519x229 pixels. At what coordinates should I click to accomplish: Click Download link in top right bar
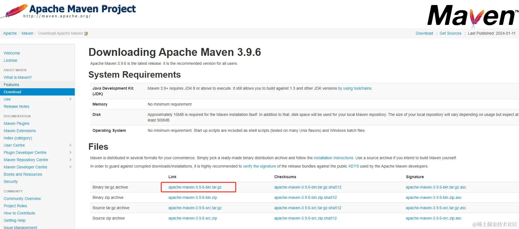(x=424, y=33)
